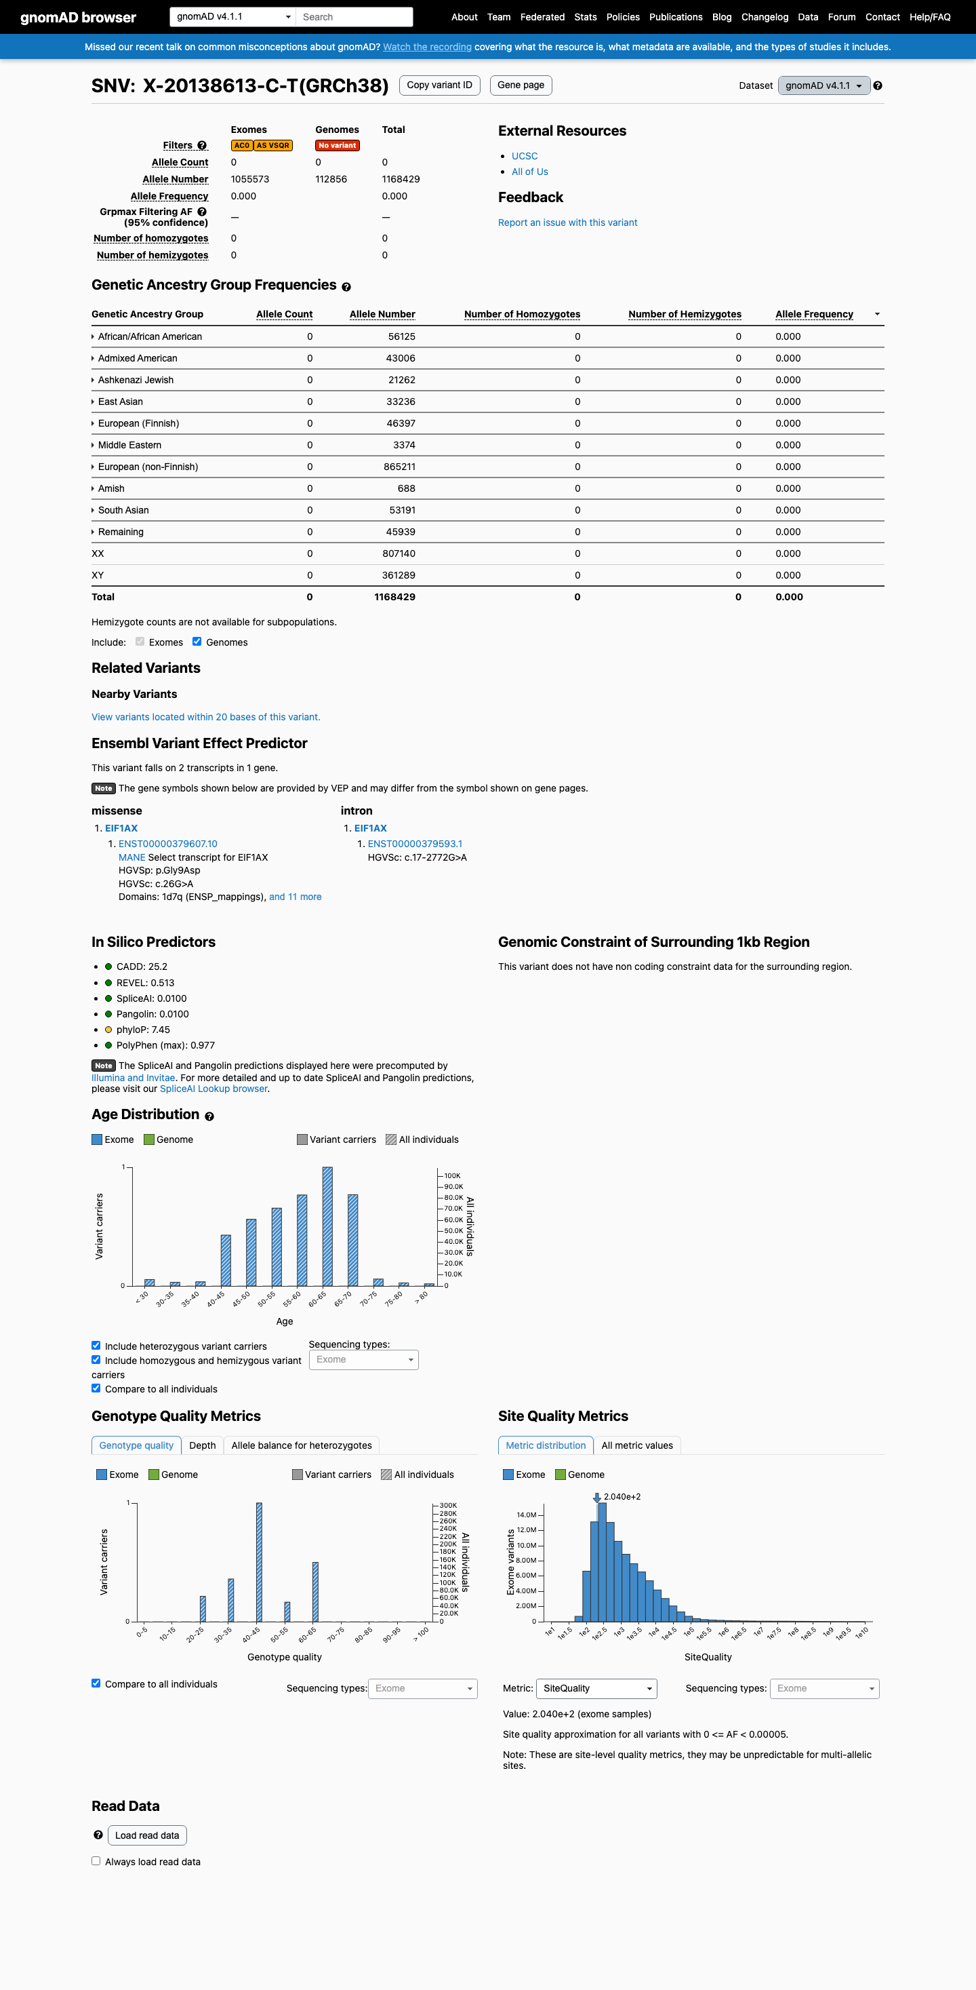Open Age Distribution Sequencing types dropdown
Image resolution: width=976 pixels, height=1990 pixels.
click(364, 1360)
